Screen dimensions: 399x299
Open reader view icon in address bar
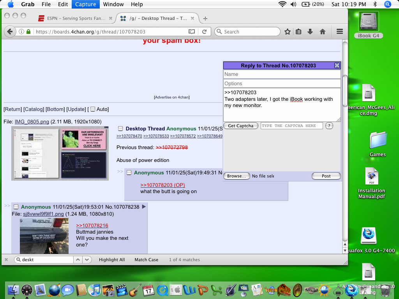click(x=192, y=32)
